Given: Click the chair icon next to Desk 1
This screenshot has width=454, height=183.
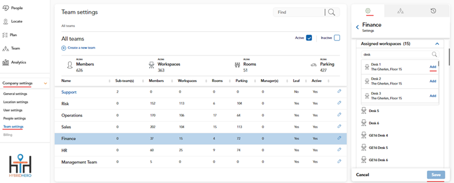Looking at the screenshot, I should [367, 67].
